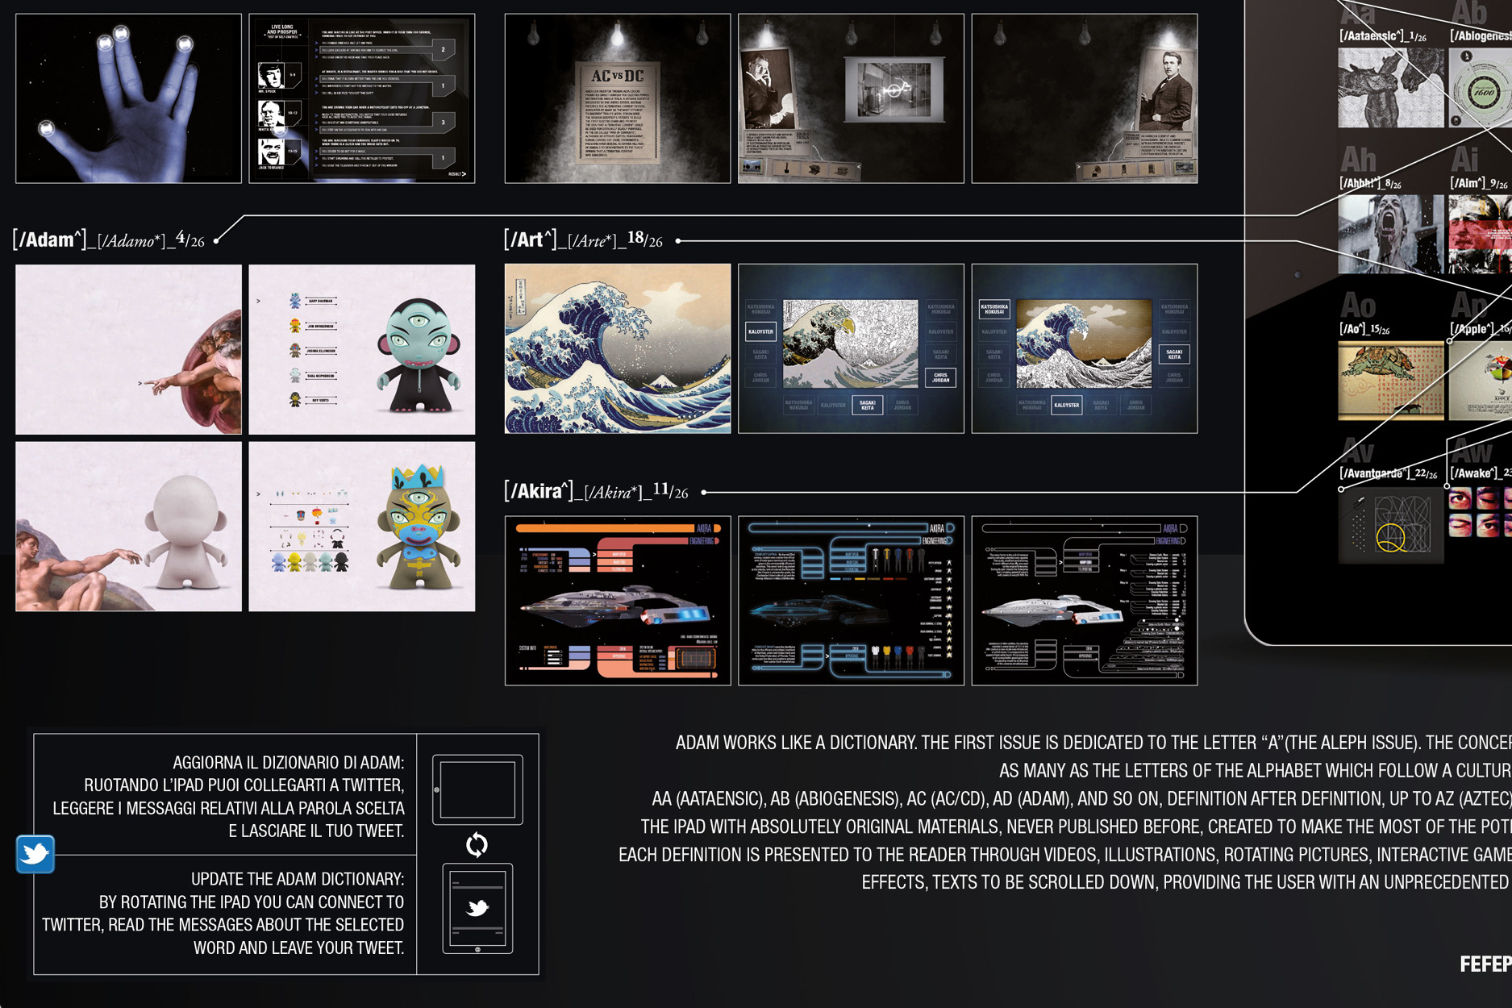Open the Edison portrait screen thumbnail
This screenshot has height=1008, width=1512.
pos(1085,98)
